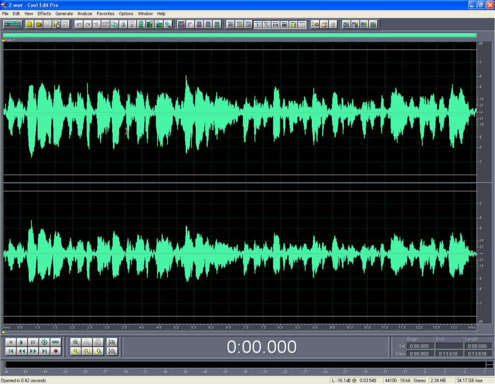Click the New file icon in toolbar
This screenshot has width=495, height=384.
coord(30,24)
